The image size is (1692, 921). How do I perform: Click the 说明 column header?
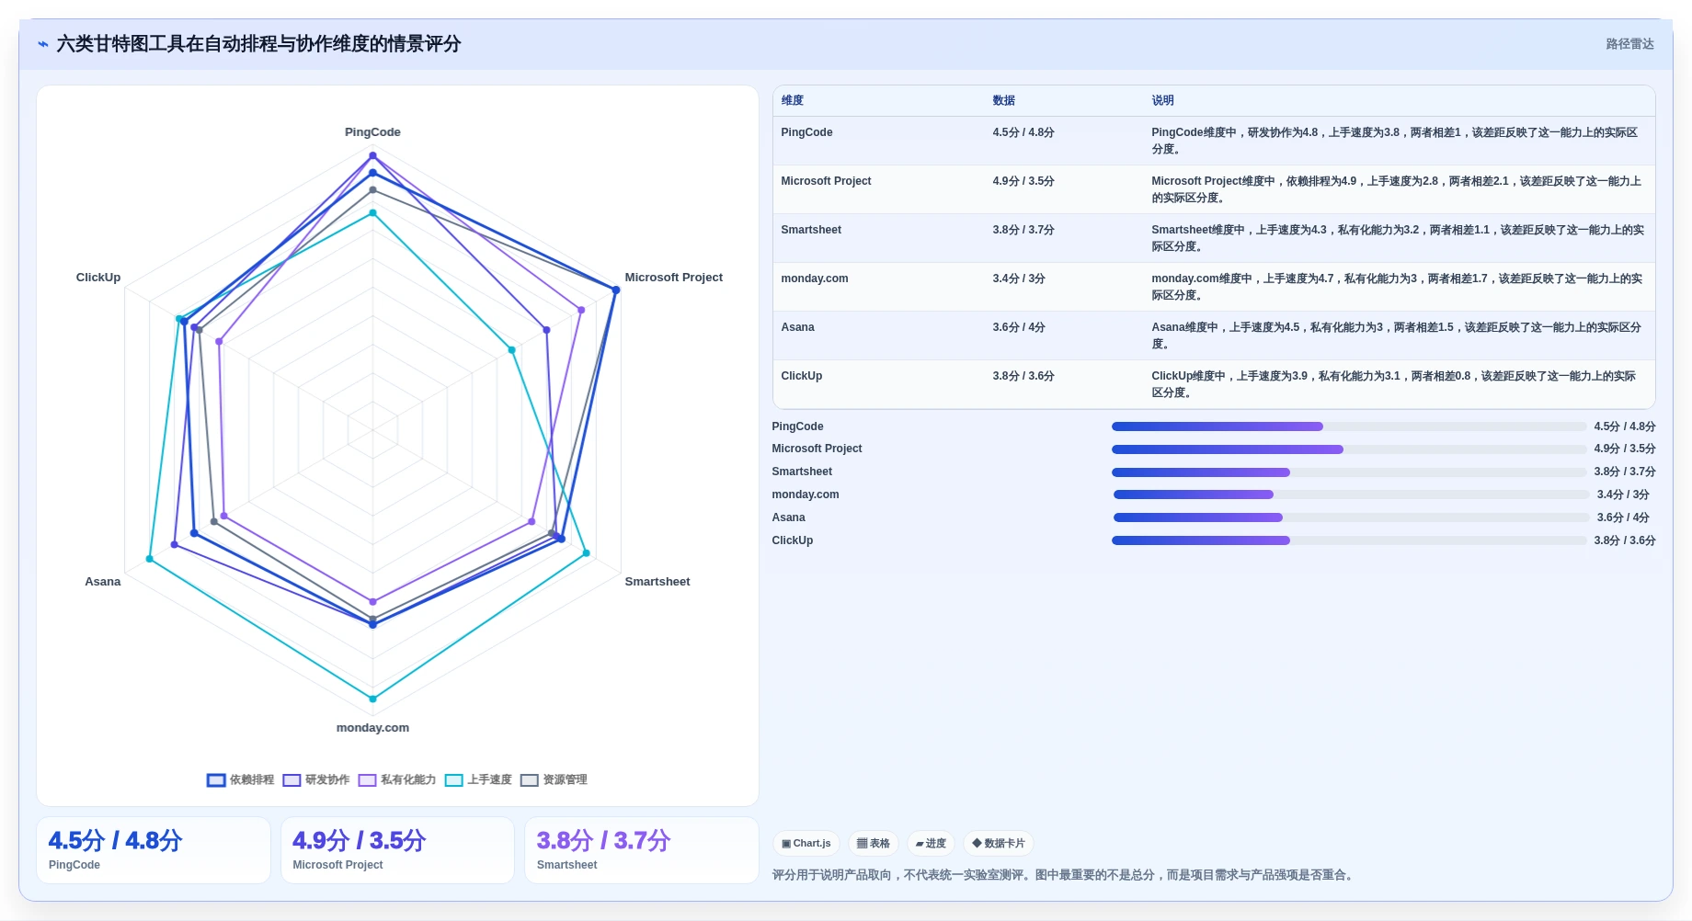click(x=1162, y=100)
